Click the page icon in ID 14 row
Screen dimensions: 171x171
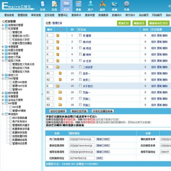click(x=60, y=79)
